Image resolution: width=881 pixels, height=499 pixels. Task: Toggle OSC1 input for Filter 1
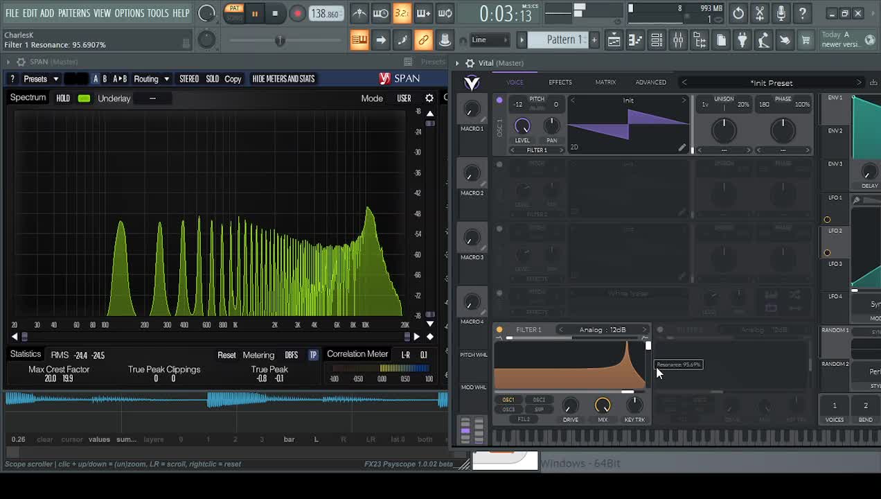click(508, 400)
